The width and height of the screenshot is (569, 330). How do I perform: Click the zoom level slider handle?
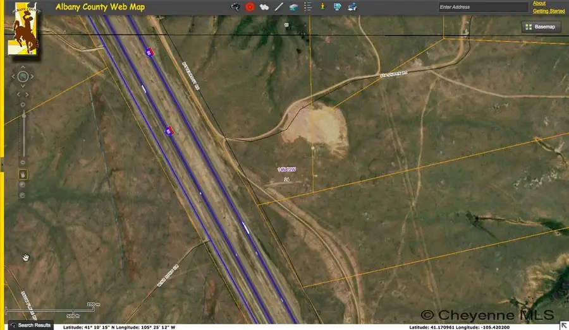23,115
